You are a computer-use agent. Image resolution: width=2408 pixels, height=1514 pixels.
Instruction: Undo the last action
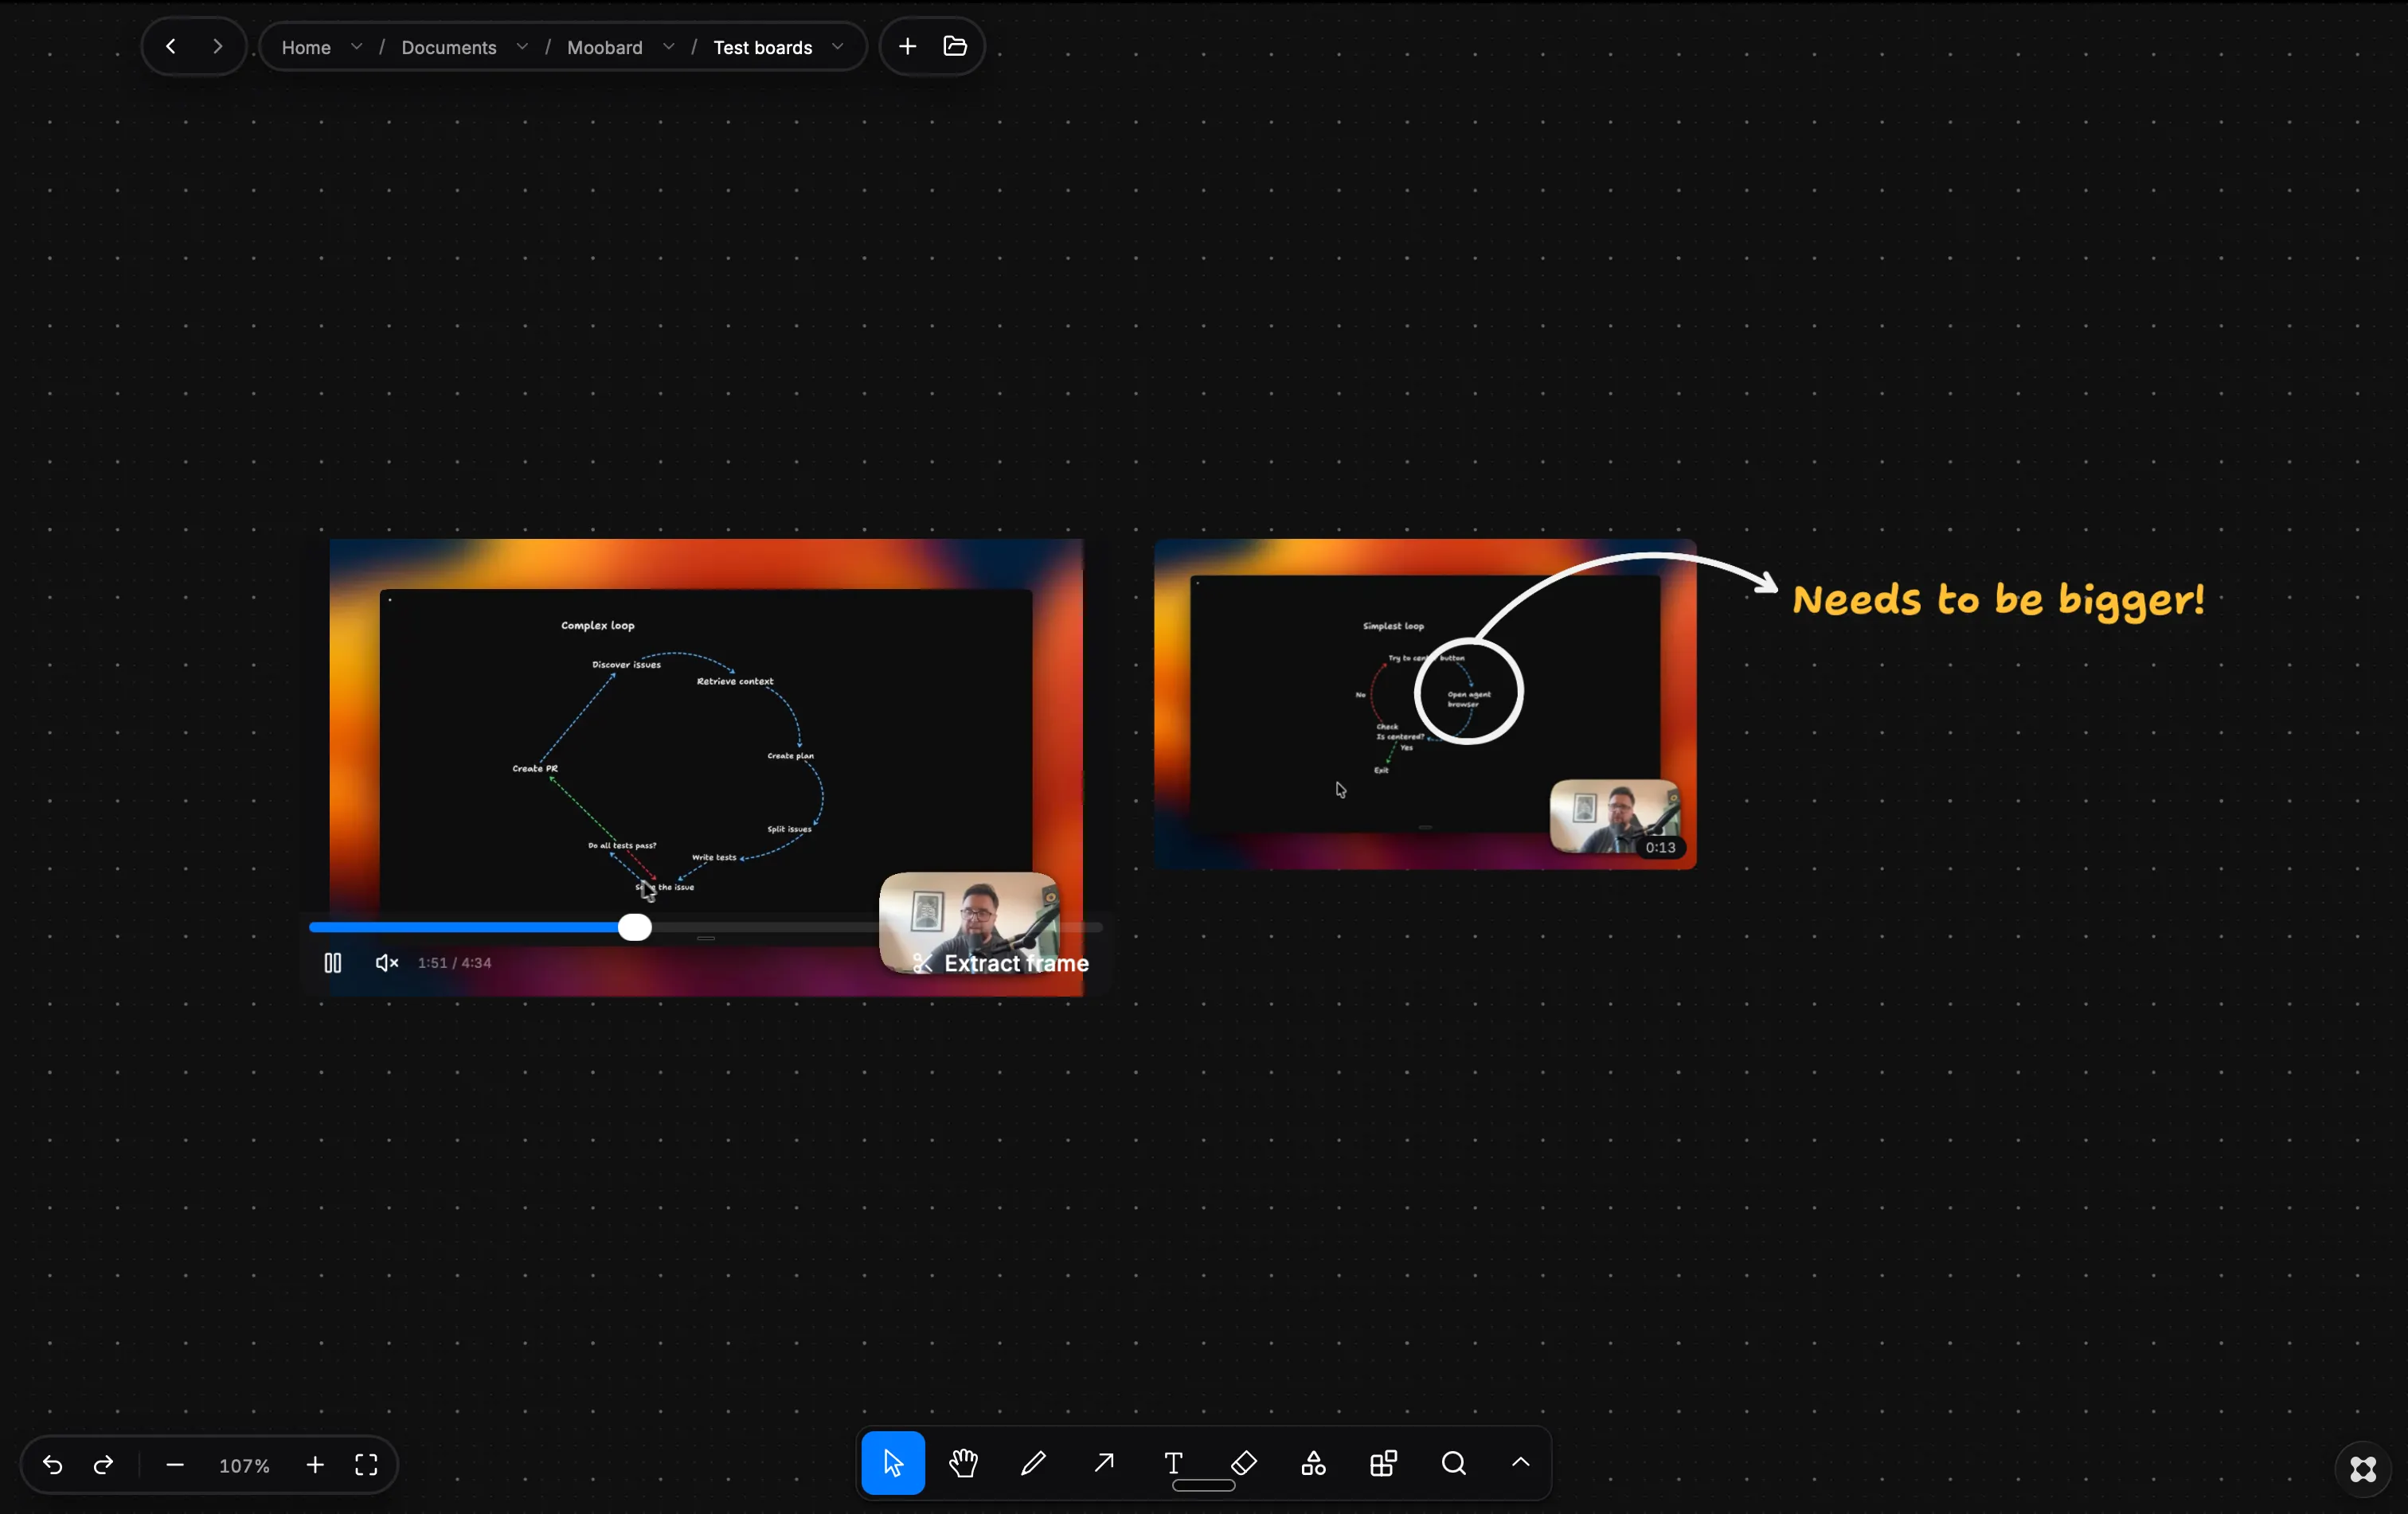pyautogui.click(x=53, y=1465)
